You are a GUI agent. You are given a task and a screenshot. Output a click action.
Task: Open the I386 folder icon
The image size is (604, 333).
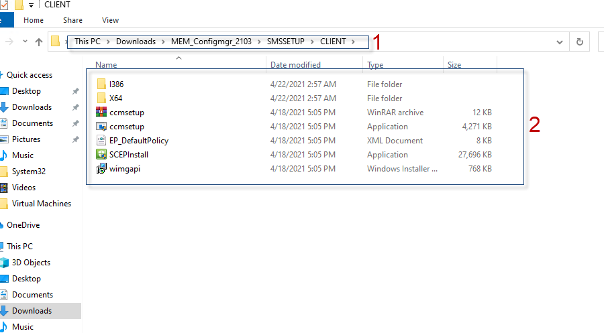[x=101, y=84]
